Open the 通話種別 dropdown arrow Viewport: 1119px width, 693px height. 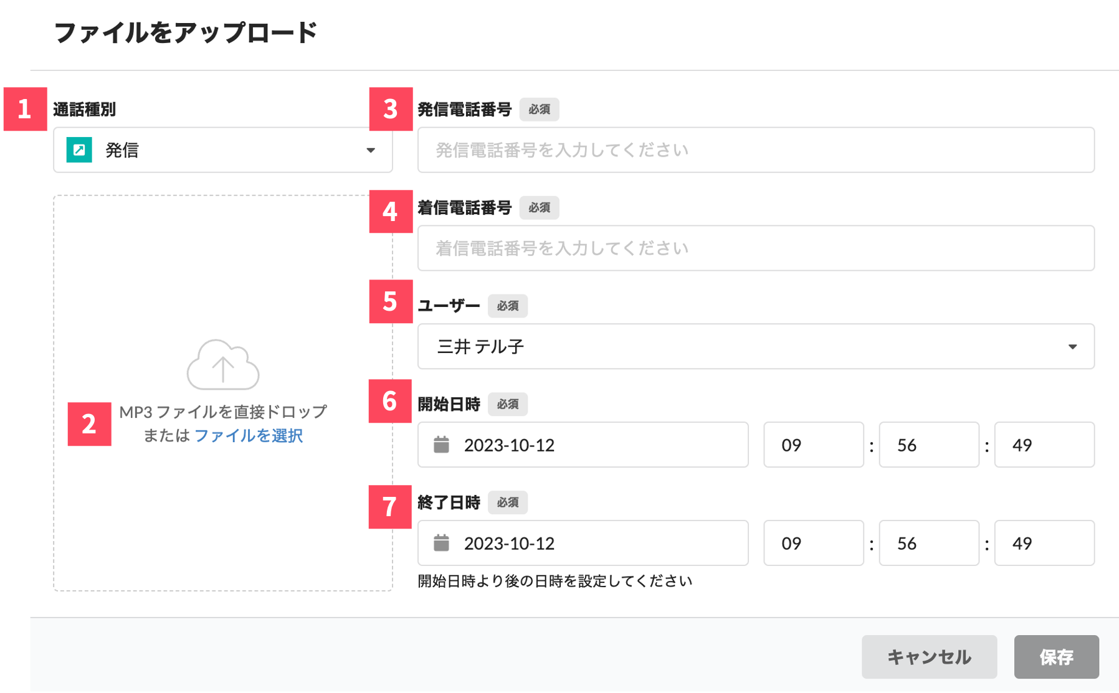point(371,150)
